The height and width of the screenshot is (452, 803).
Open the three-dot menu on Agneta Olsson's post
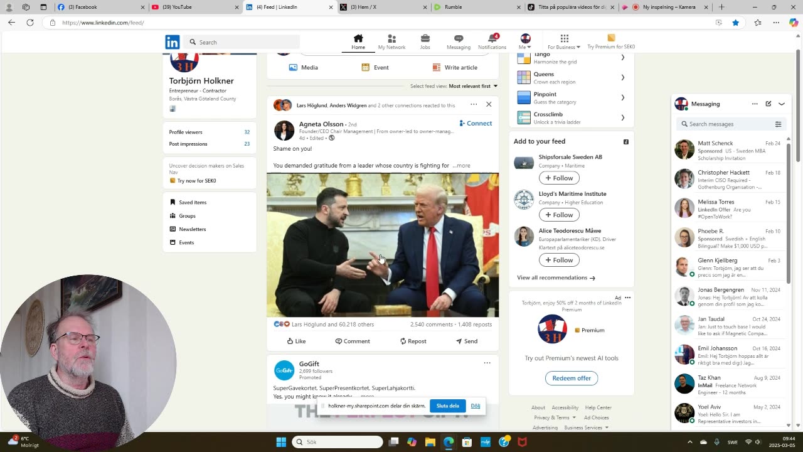pyautogui.click(x=474, y=104)
